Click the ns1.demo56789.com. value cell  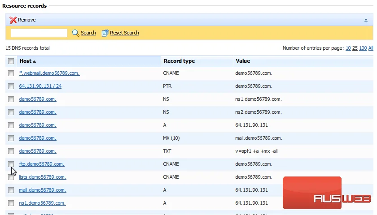coord(259,99)
